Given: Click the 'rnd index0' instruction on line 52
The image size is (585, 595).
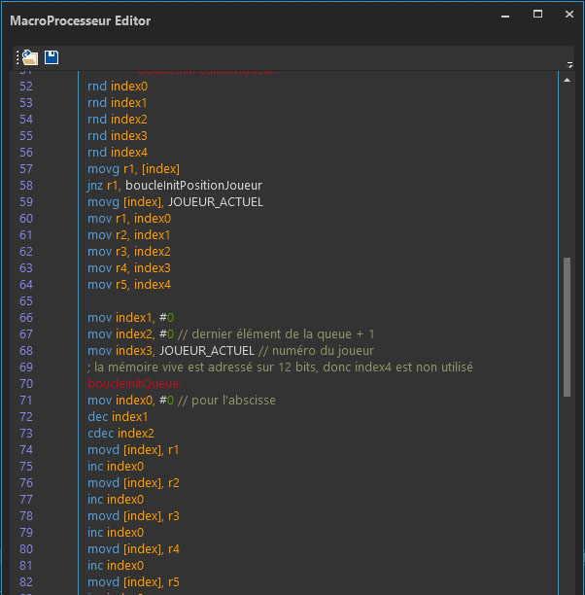Looking at the screenshot, I should (x=117, y=86).
